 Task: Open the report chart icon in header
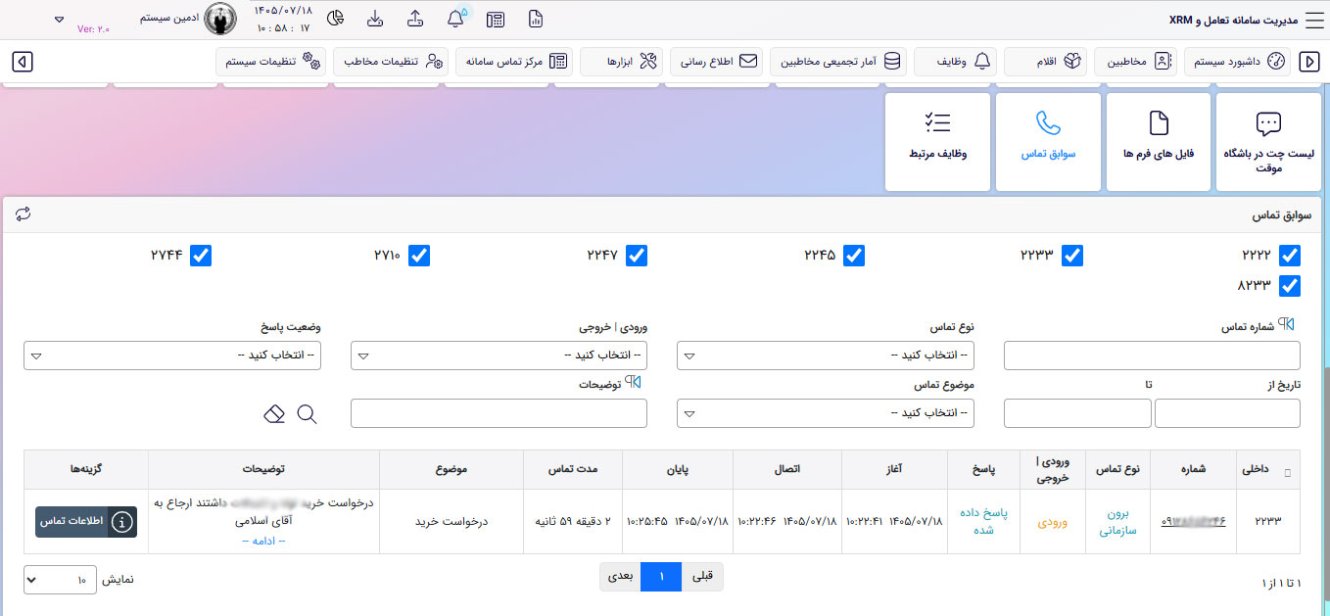[535, 19]
